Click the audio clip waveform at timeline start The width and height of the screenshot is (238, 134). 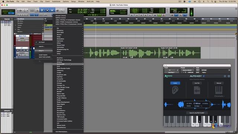pos(102,53)
